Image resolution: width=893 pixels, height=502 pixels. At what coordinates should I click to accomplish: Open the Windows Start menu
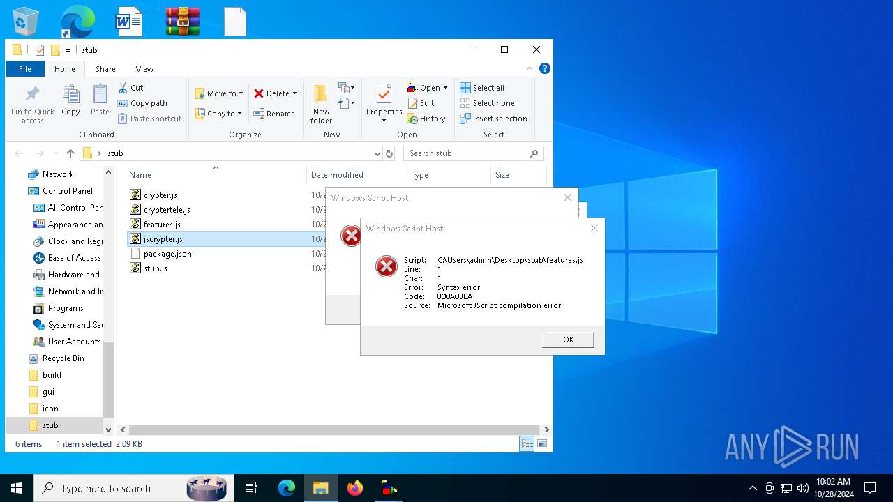pyautogui.click(x=17, y=488)
